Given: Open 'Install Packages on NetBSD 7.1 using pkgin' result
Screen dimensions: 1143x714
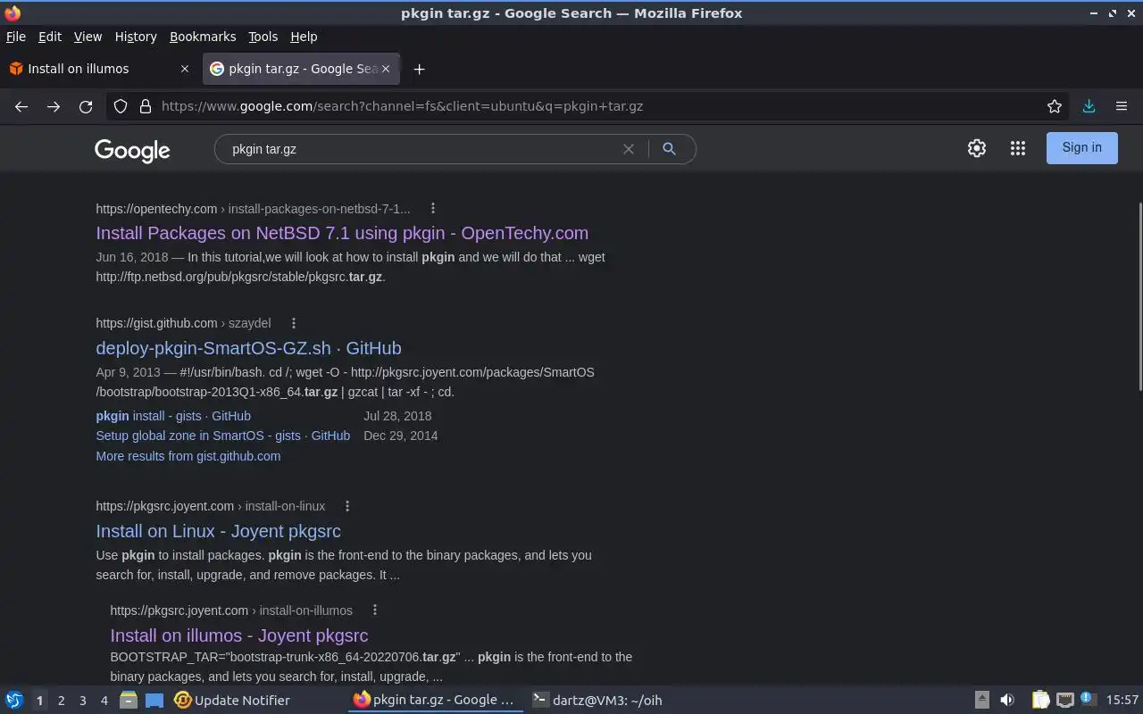Looking at the screenshot, I should click(x=342, y=233).
